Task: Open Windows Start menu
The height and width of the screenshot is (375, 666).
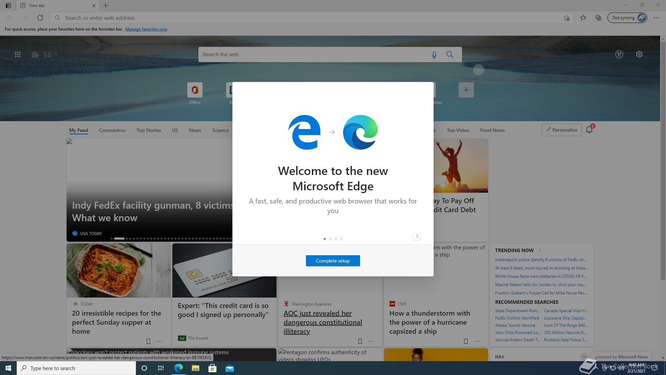Action: click(8, 368)
